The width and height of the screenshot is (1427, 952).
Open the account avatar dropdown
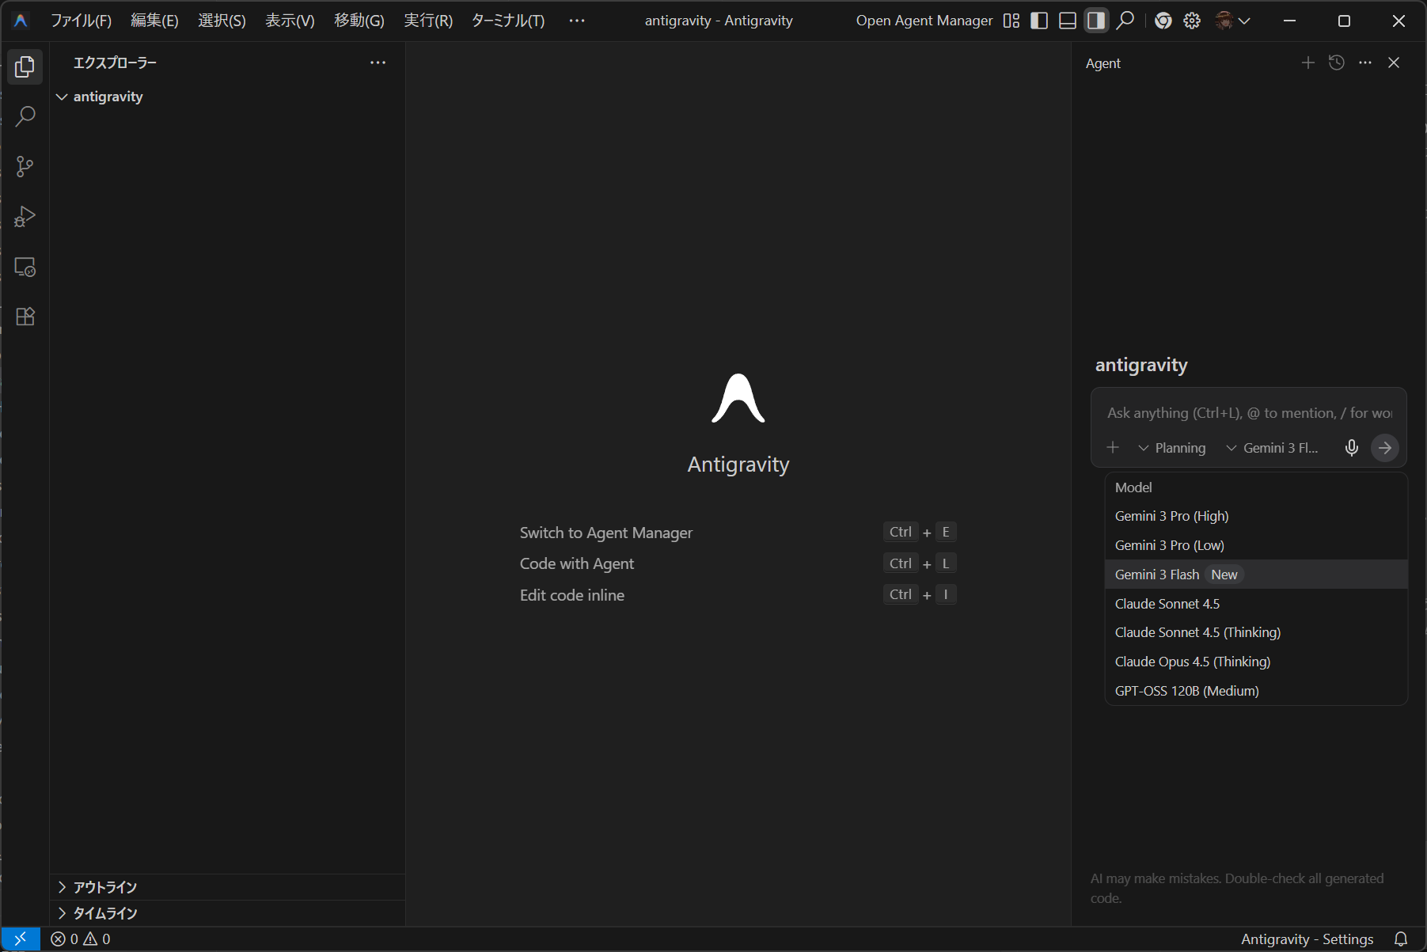(x=1232, y=21)
